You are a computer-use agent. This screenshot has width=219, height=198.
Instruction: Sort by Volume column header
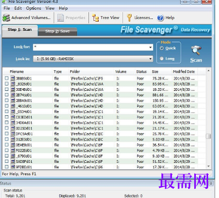pyautogui.click(x=121, y=71)
